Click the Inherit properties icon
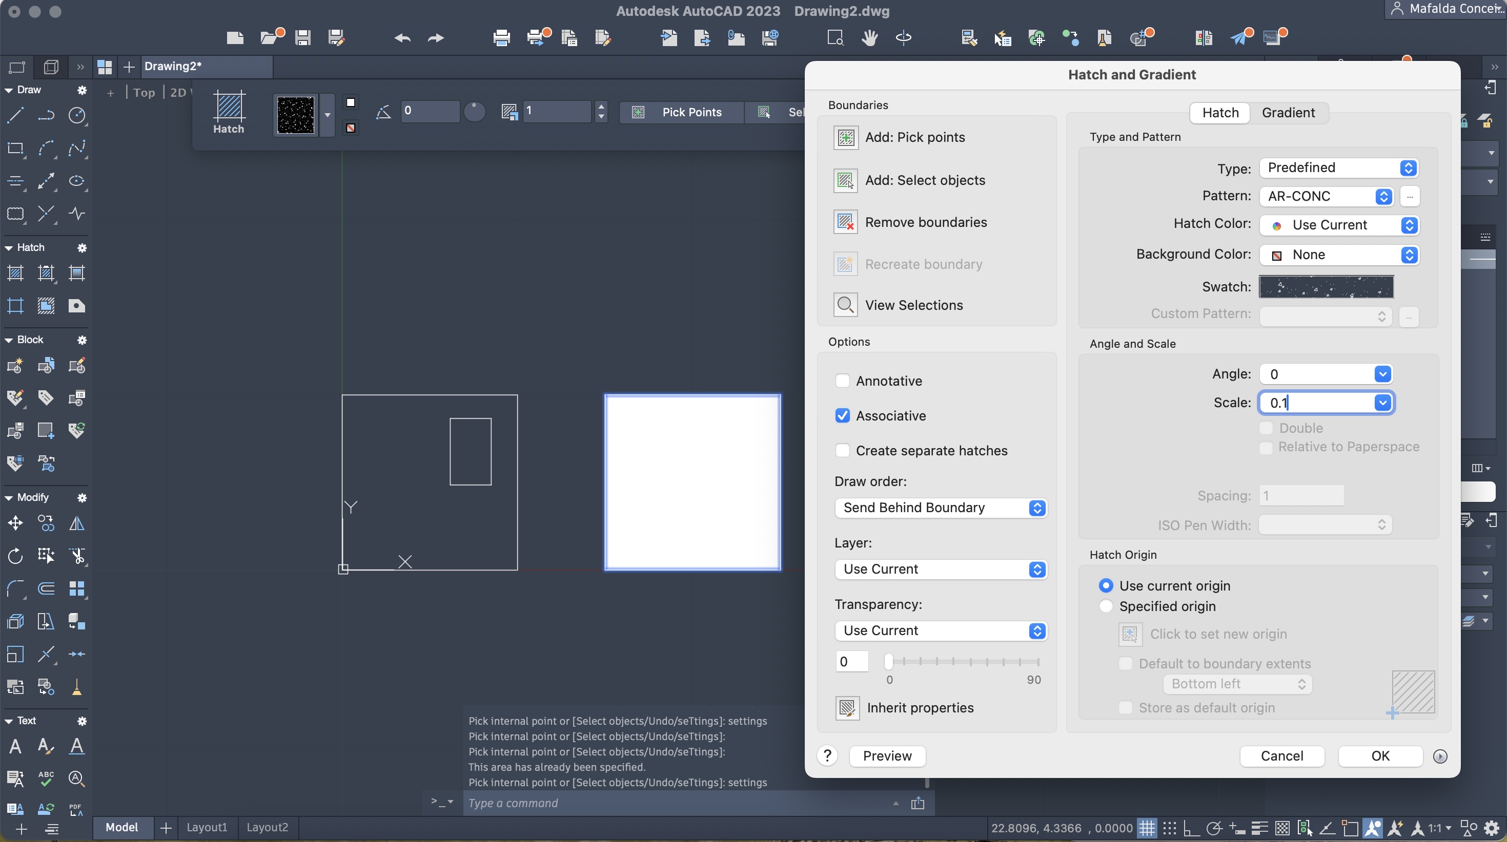The width and height of the screenshot is (1507, 842). (847, 708)
